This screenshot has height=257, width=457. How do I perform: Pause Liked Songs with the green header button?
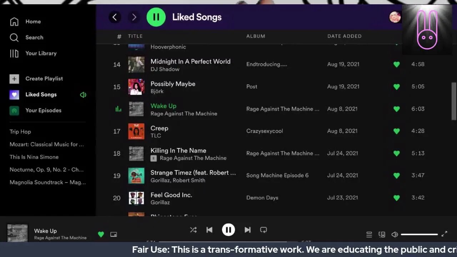click(156, 17)
